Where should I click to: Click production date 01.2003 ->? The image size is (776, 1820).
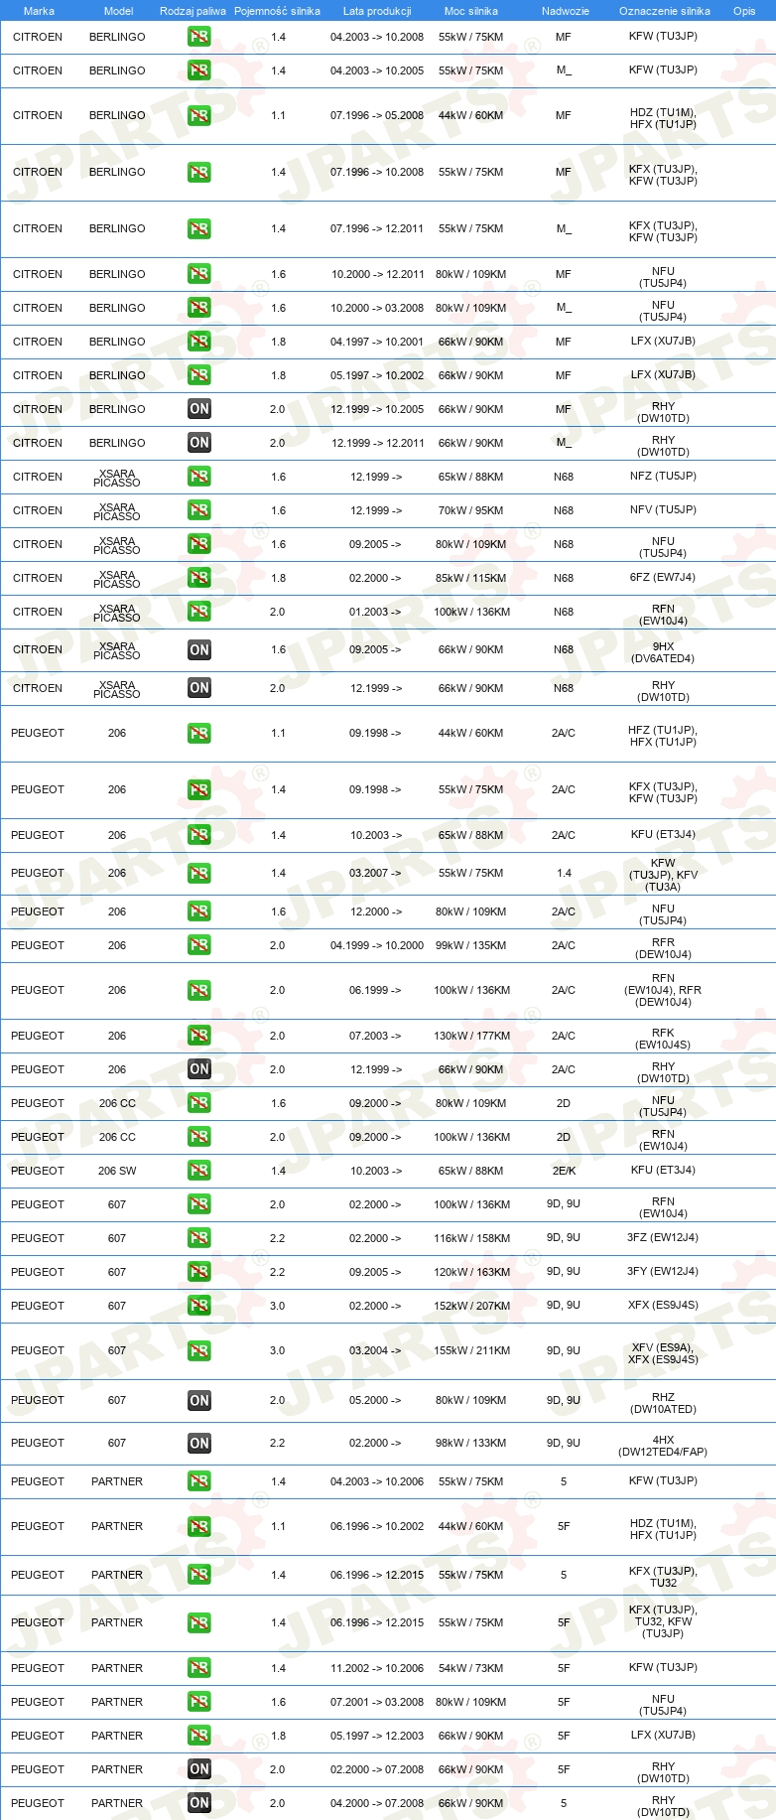[x=375, y=612]
